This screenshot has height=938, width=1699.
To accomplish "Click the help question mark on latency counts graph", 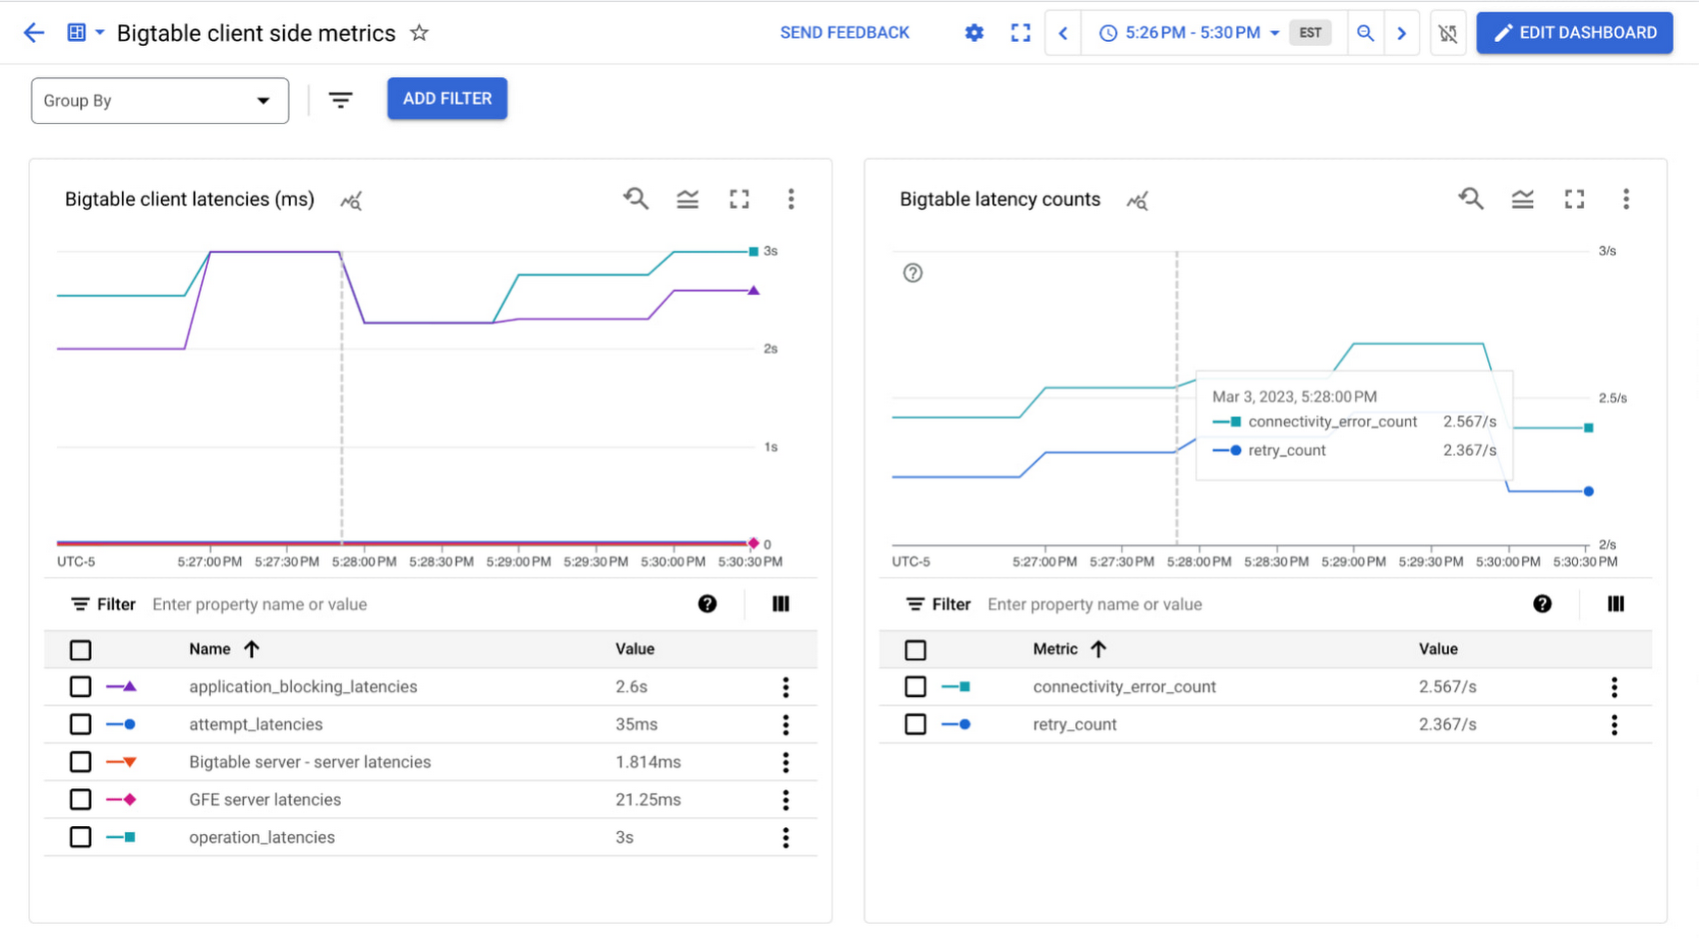I will tap(912, 273).
